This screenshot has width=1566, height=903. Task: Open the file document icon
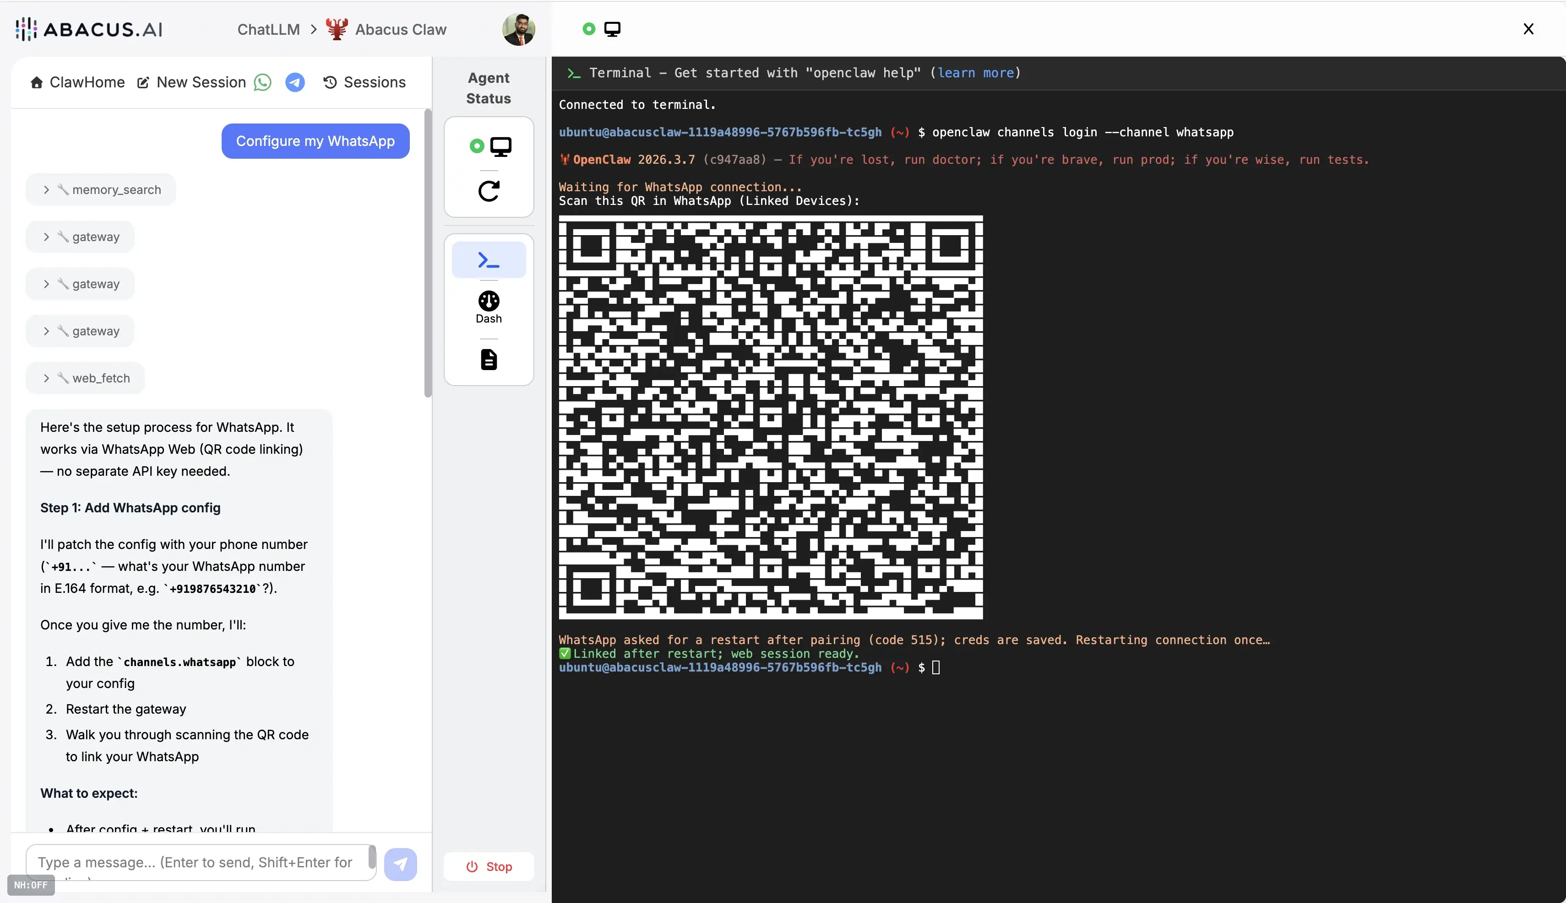[489, 360]
